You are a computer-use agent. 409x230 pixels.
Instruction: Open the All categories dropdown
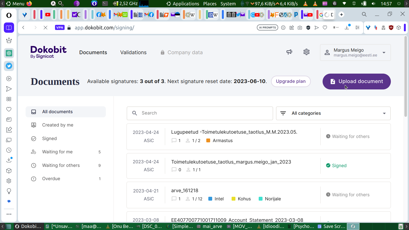point(333,113)
